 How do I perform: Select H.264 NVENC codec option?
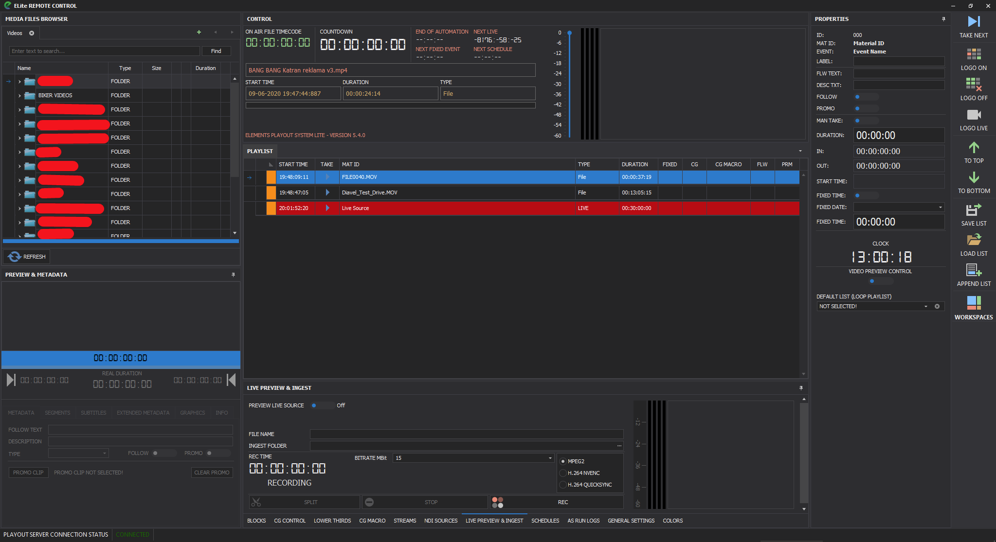563,473
